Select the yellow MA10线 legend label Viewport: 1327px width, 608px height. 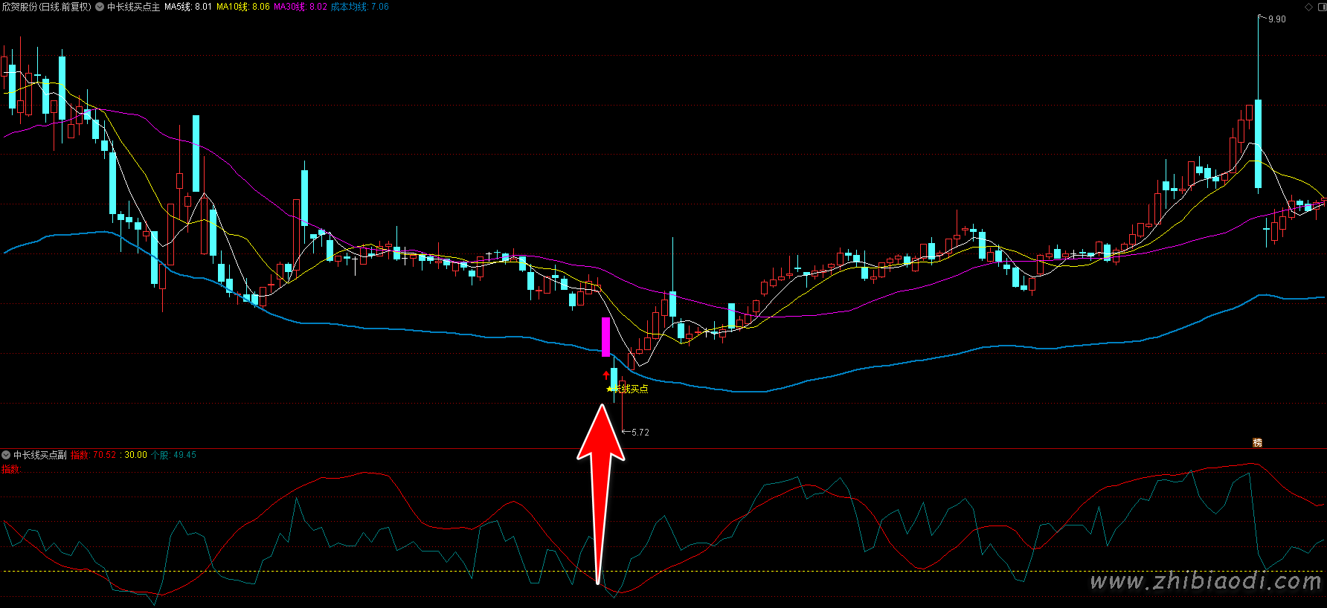pyautogui.click(x=242, y=7)
